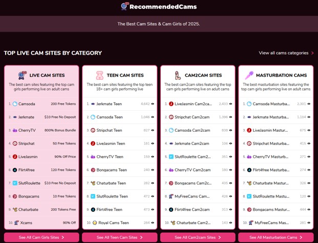Click See All Masturbation Cams button

pos(276,237)
